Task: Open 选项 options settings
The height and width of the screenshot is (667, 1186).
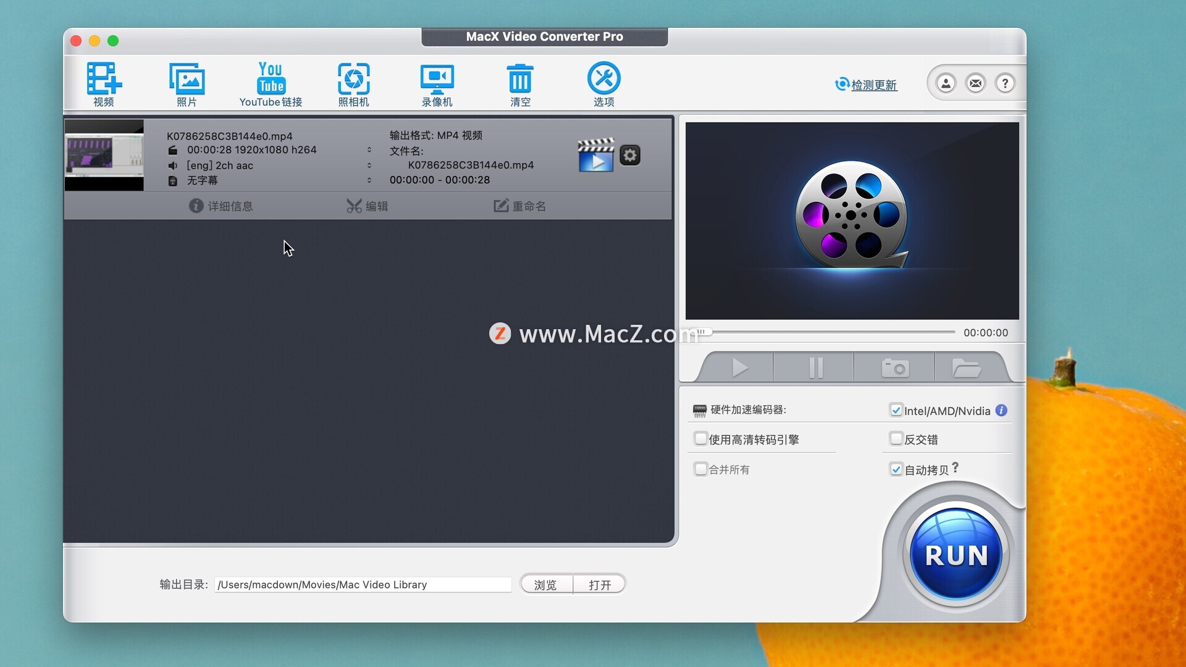Action: tap(604, 84)
